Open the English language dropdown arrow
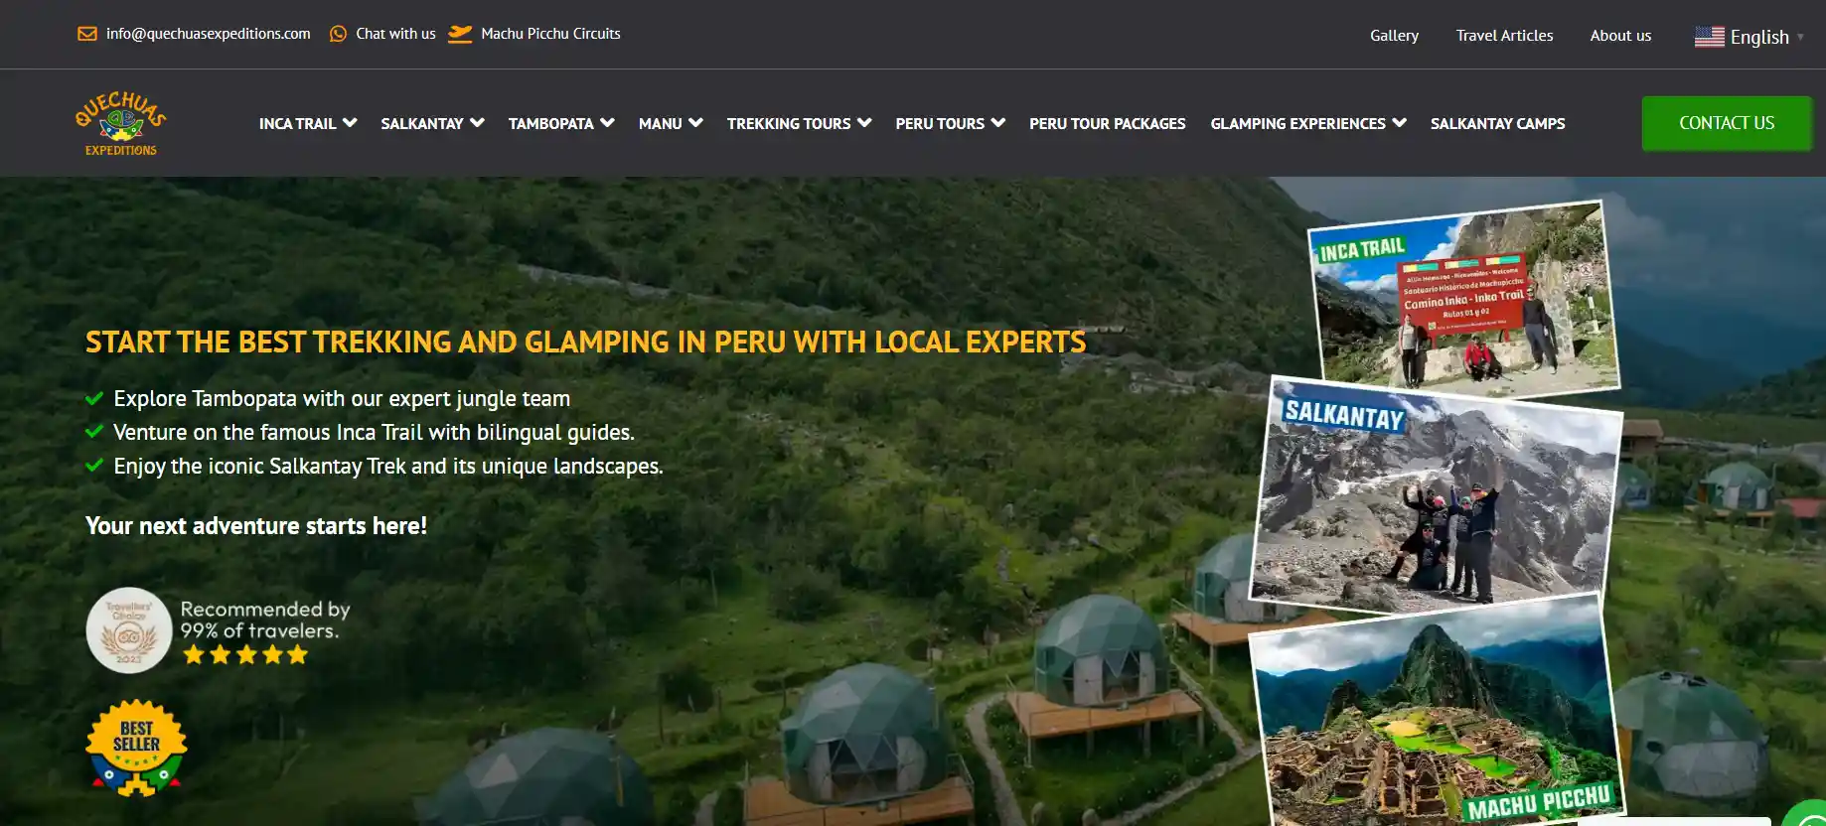 click(x=1800, y=37)
